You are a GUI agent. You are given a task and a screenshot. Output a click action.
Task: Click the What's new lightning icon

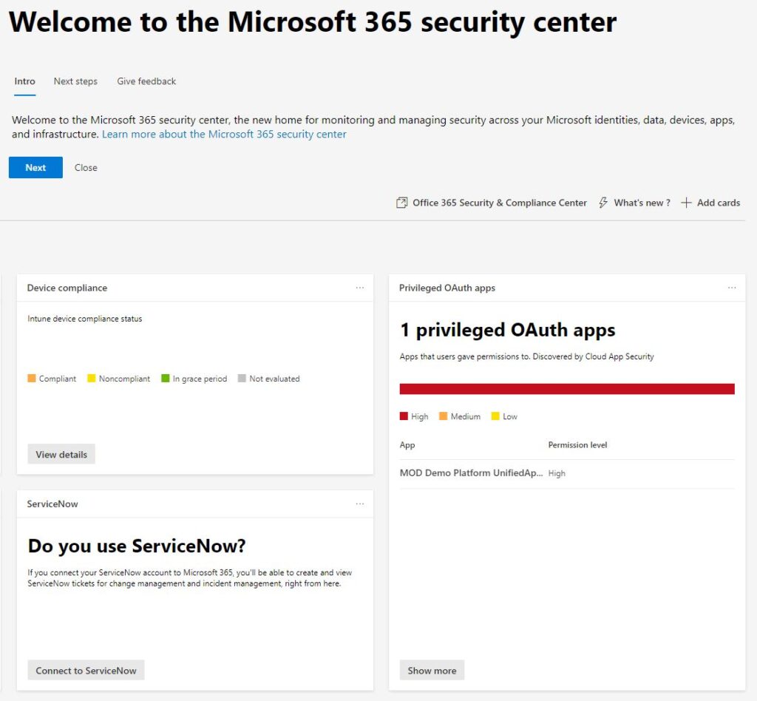[x=603, y=203]
